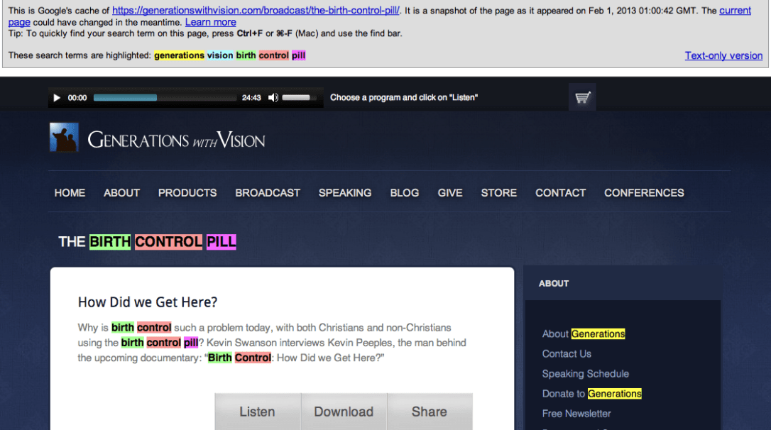Navigate to the GIVE page

coord(450,192)
